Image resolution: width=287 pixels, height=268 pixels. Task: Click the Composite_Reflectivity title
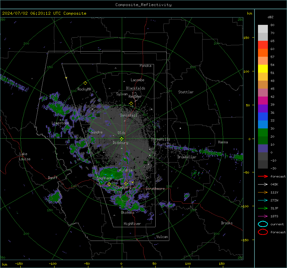coord(143,5)
